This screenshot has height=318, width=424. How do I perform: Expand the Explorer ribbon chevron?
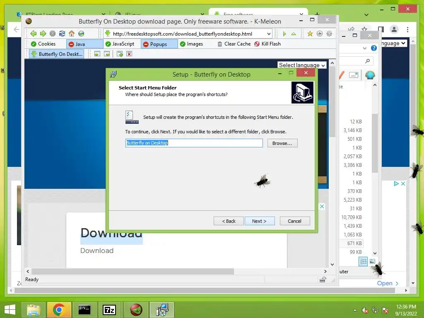point(364,48)
